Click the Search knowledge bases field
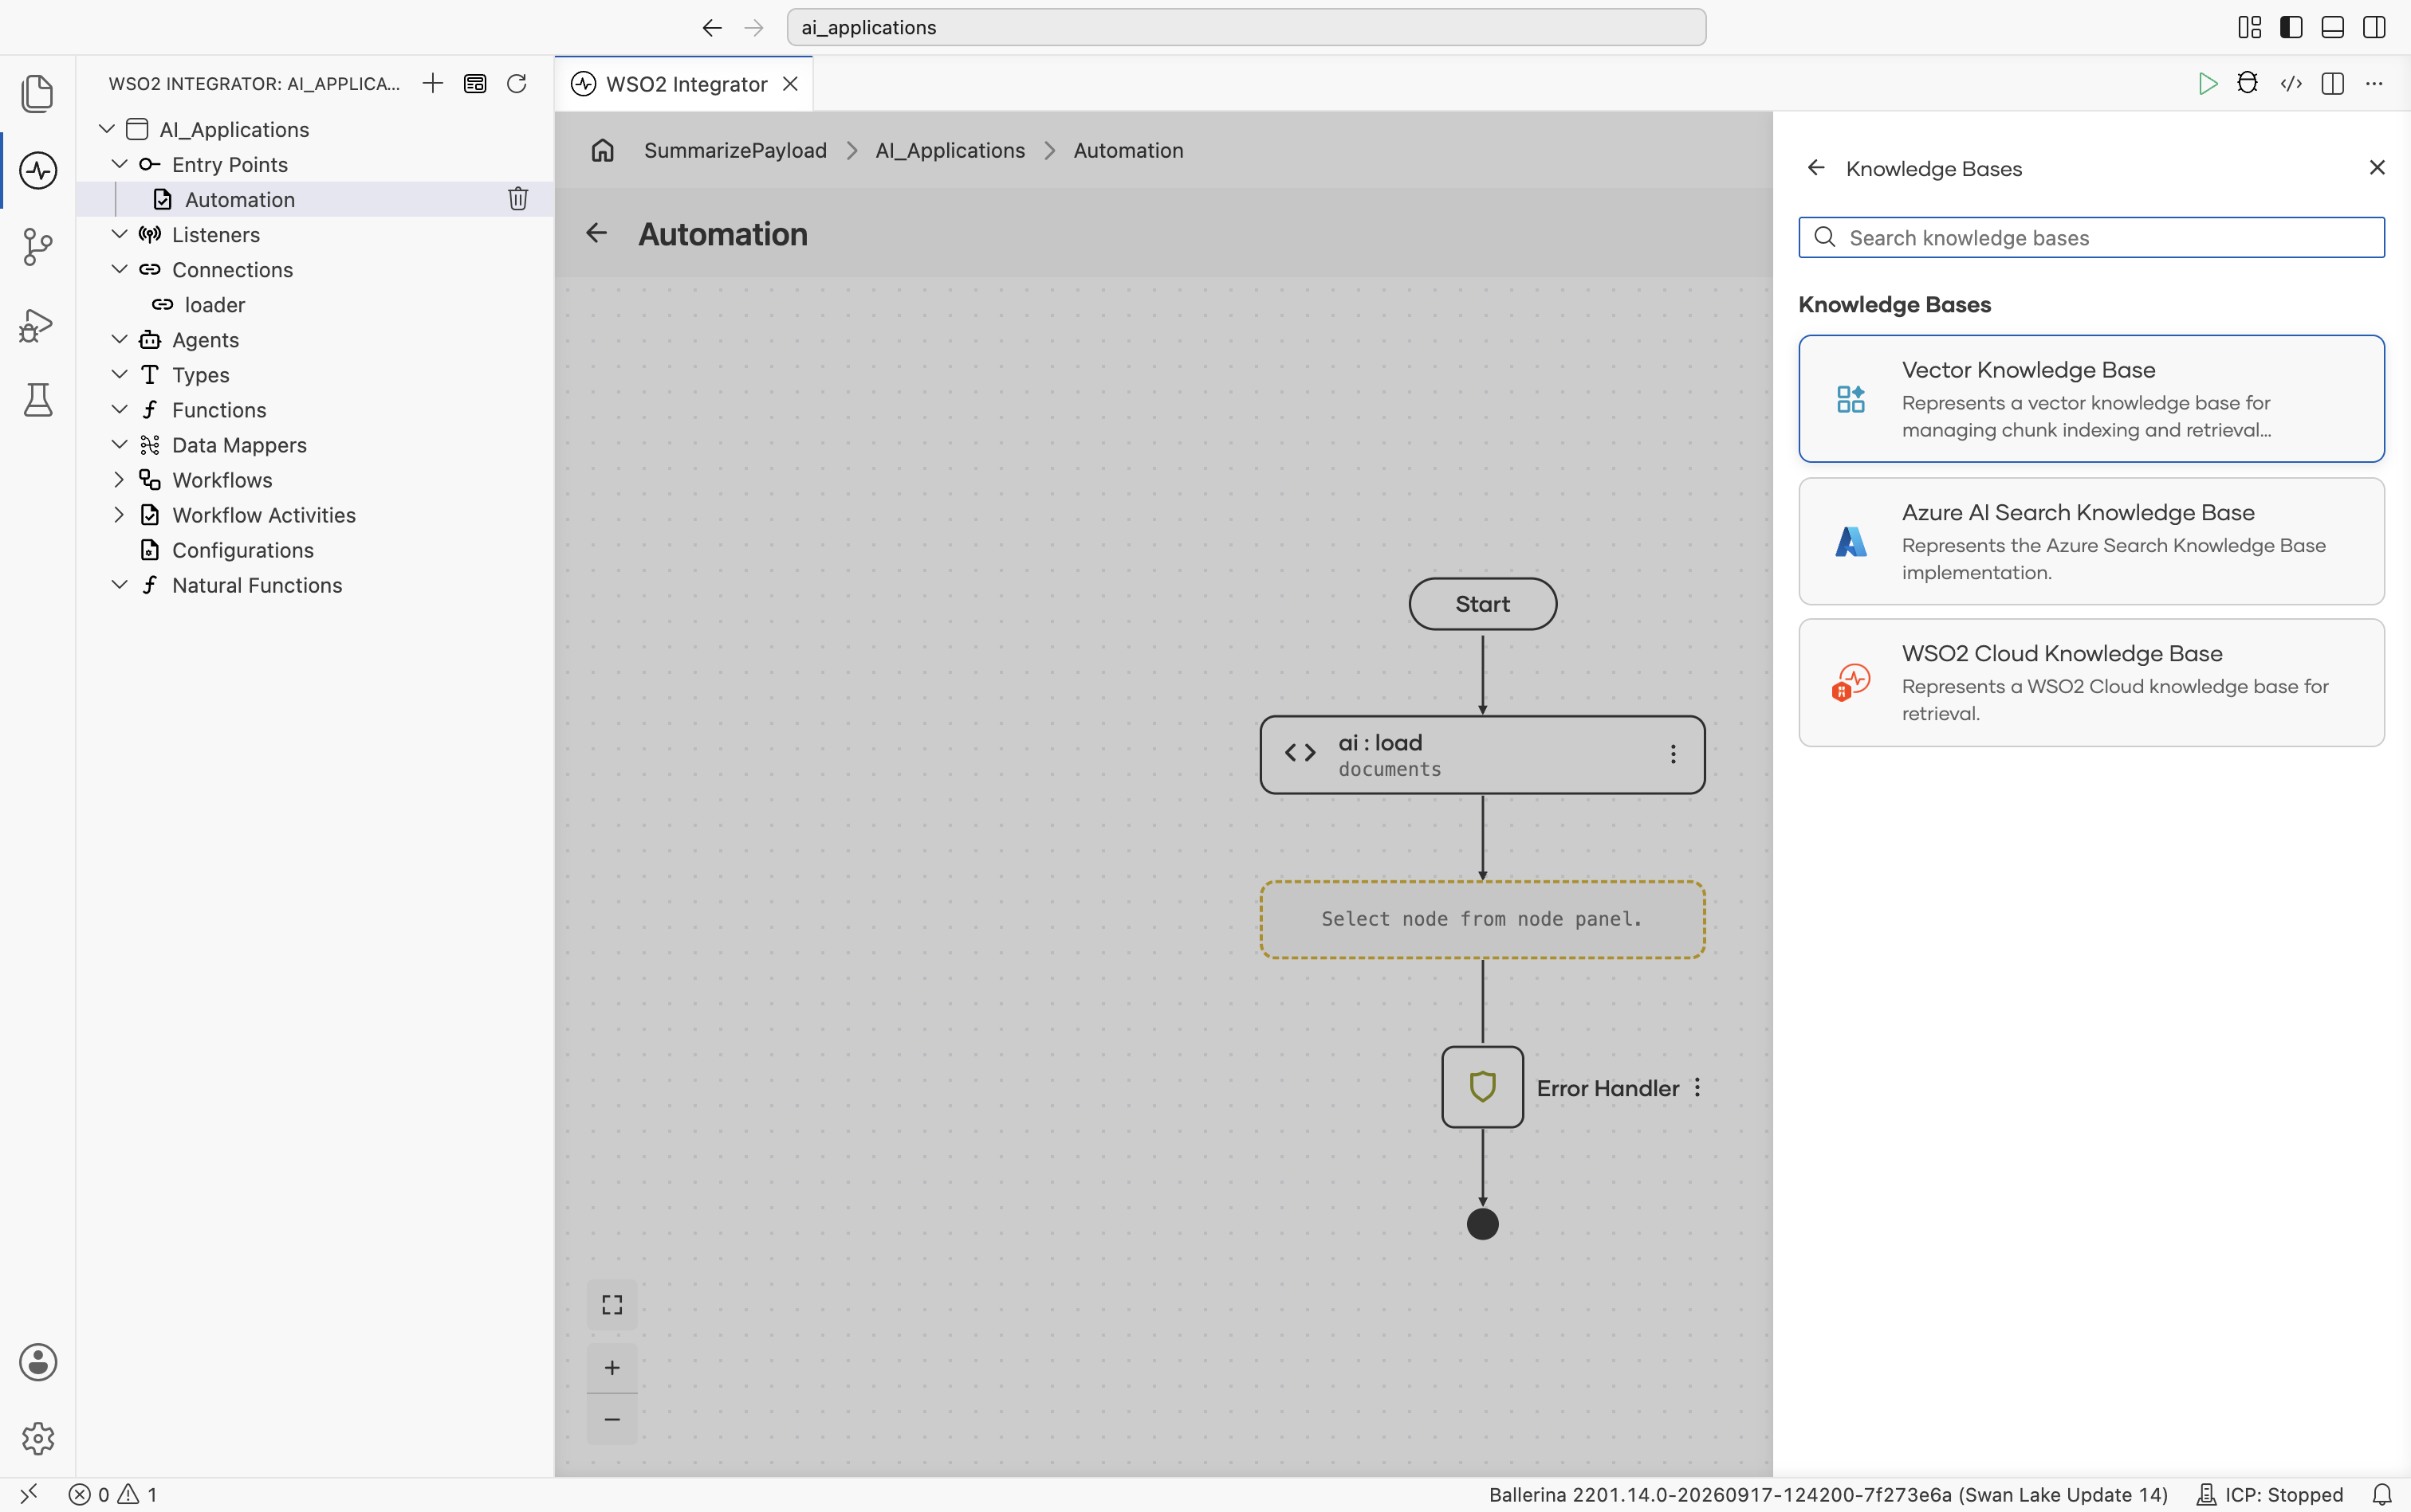The width and height of the screenshot is (2411, 1512). [2090, 238]
